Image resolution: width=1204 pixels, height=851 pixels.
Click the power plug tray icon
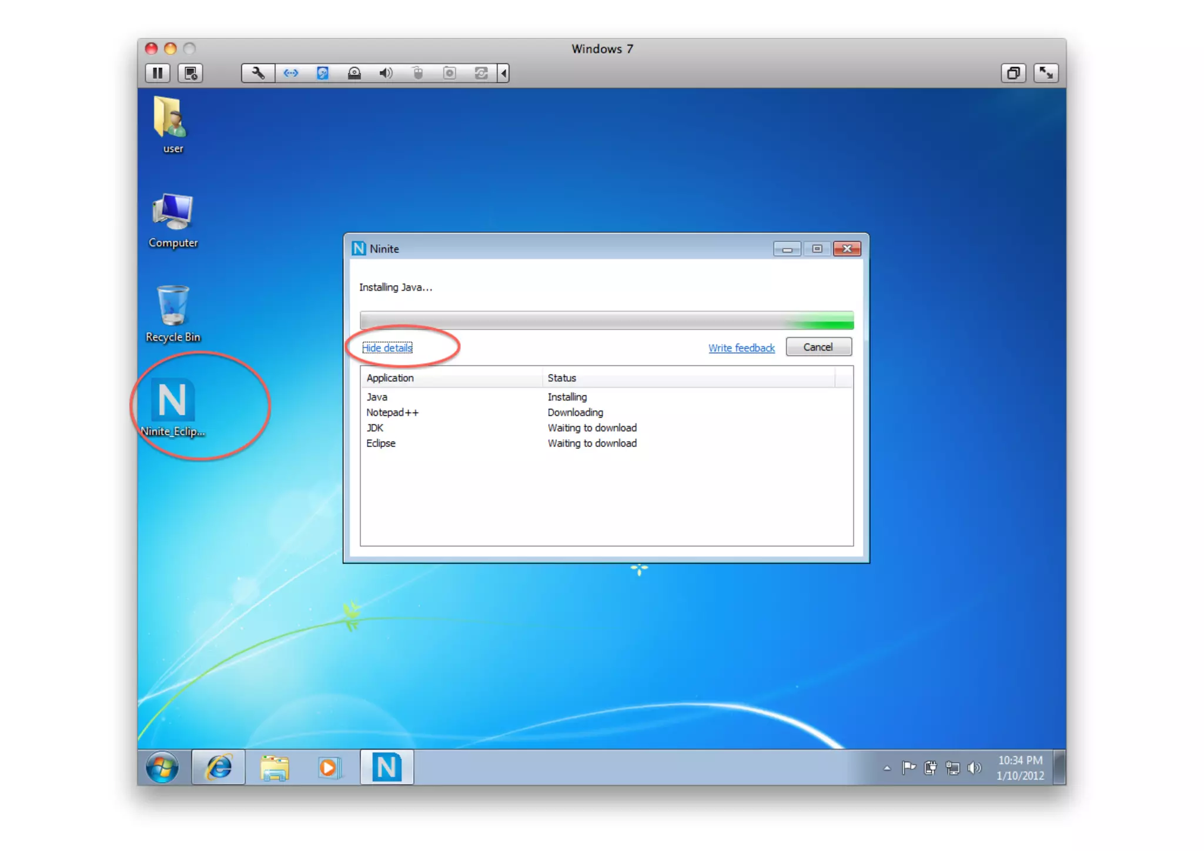click(930, 767)
